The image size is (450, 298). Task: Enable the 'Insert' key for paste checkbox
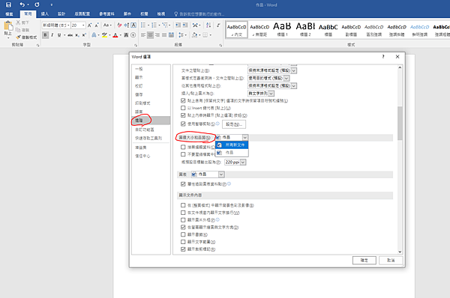click(183, 108)
